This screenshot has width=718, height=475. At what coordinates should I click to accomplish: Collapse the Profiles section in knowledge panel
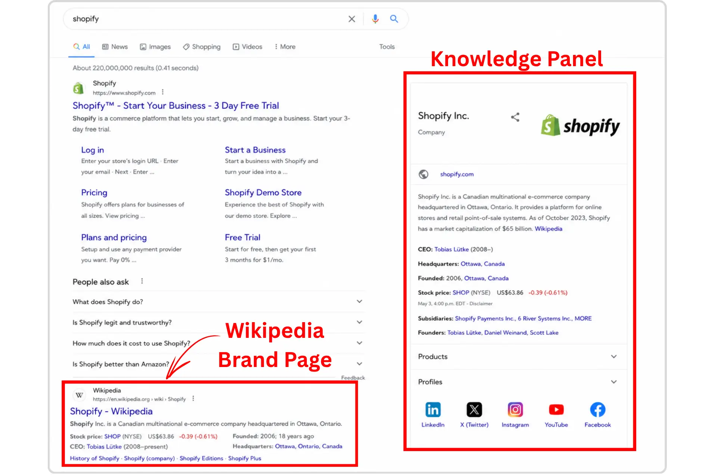coord(518,382)
